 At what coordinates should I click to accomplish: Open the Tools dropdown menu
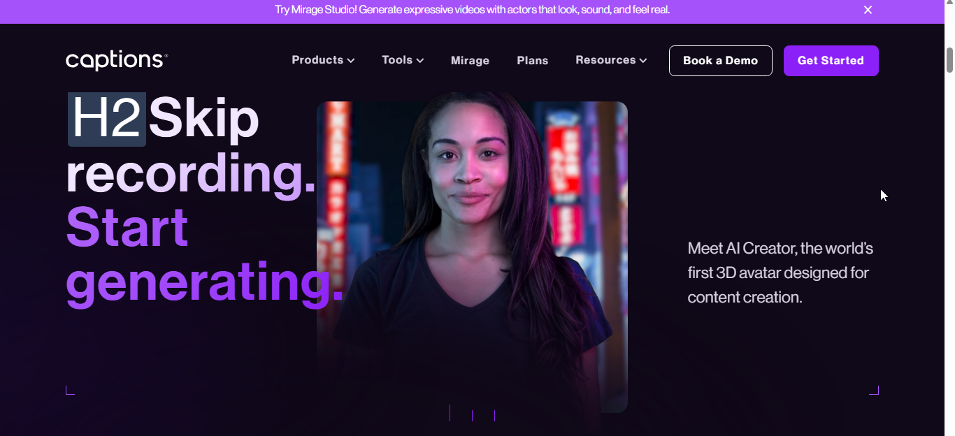coord(403,60)
